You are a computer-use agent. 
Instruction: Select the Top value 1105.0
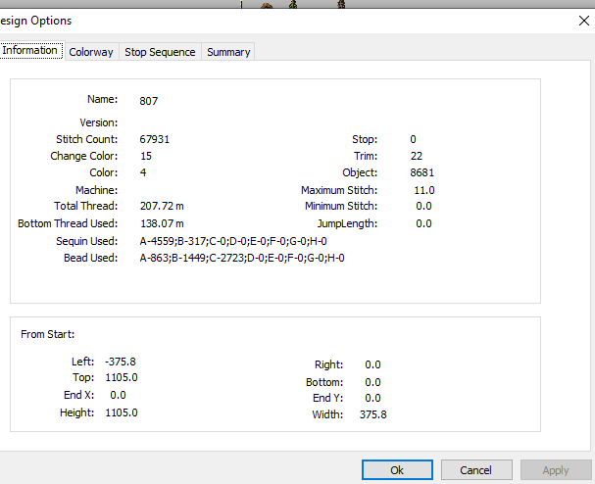coord(122,377)
